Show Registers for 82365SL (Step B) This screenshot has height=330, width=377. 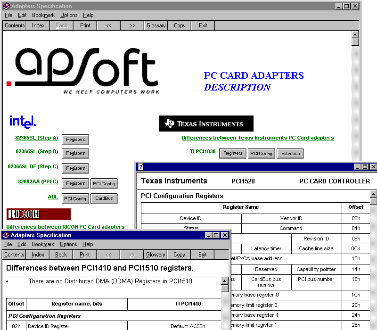click(75, 153)
